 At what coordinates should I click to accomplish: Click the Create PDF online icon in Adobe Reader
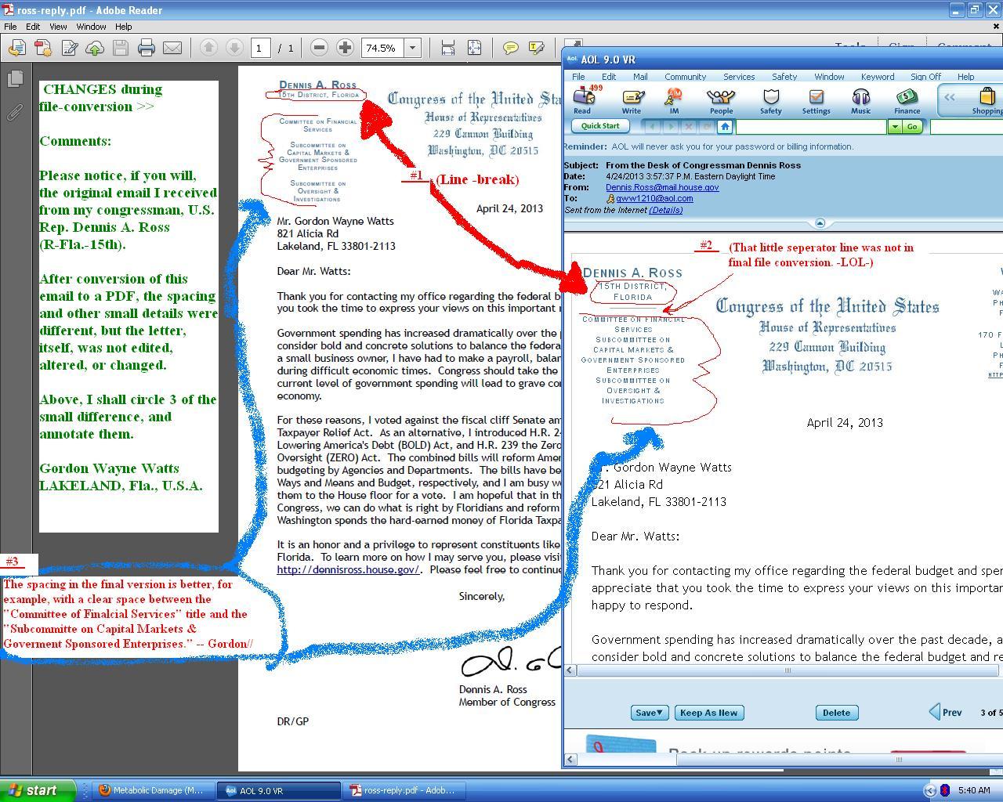[x=16, y=48]
